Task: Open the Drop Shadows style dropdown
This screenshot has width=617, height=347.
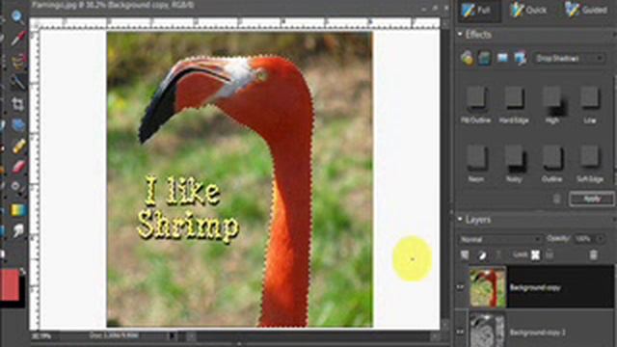Action: 570,59
